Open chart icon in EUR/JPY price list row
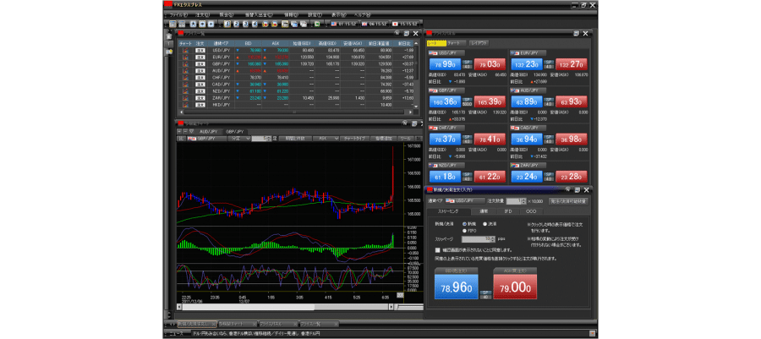This screenshot has height=339, width=761. point(185,57)
